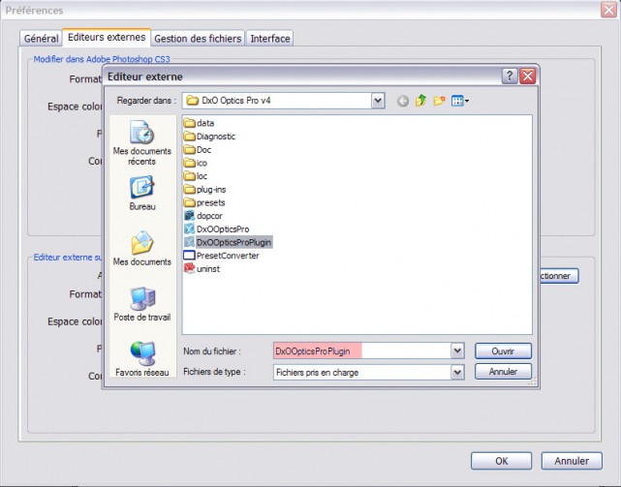
Task: Go up one folder level
Action: 420,101
